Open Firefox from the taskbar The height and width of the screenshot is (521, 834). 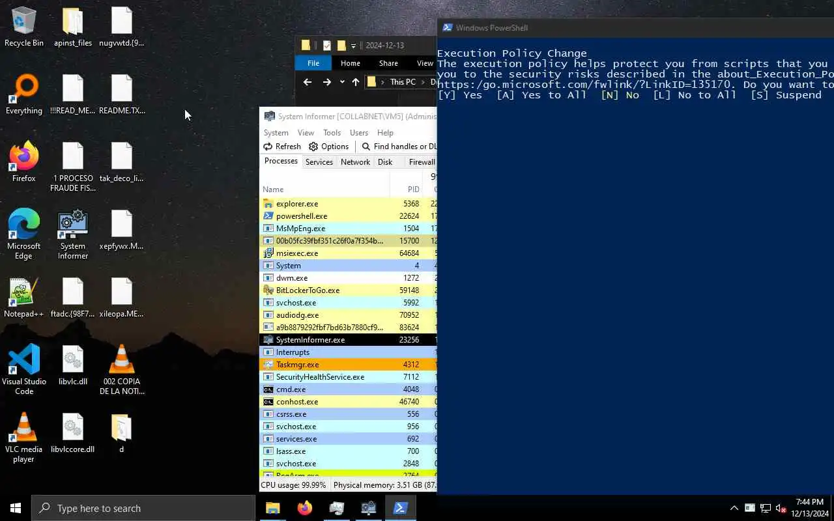pos(305,508)
